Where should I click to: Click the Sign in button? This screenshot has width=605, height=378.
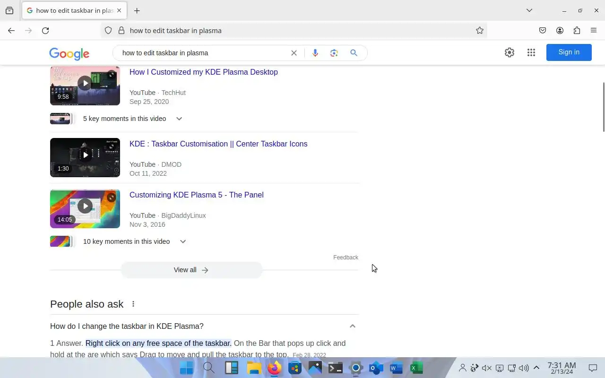pyautogui.click(x=569, y=52)
